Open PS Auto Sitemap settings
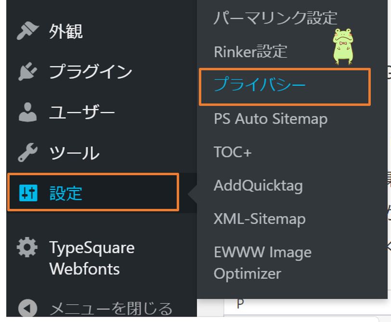391x322 pixels. tap(270, 118)
